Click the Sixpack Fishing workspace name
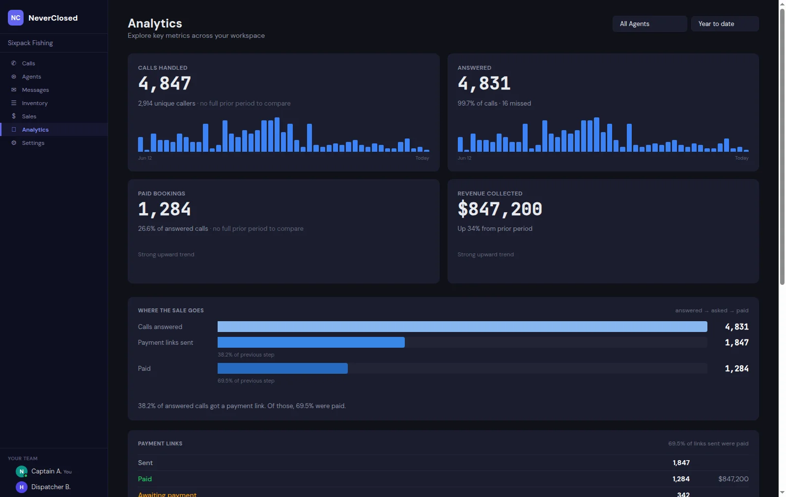The width and height of the screenshot is (786, 497). pos(30,43)
